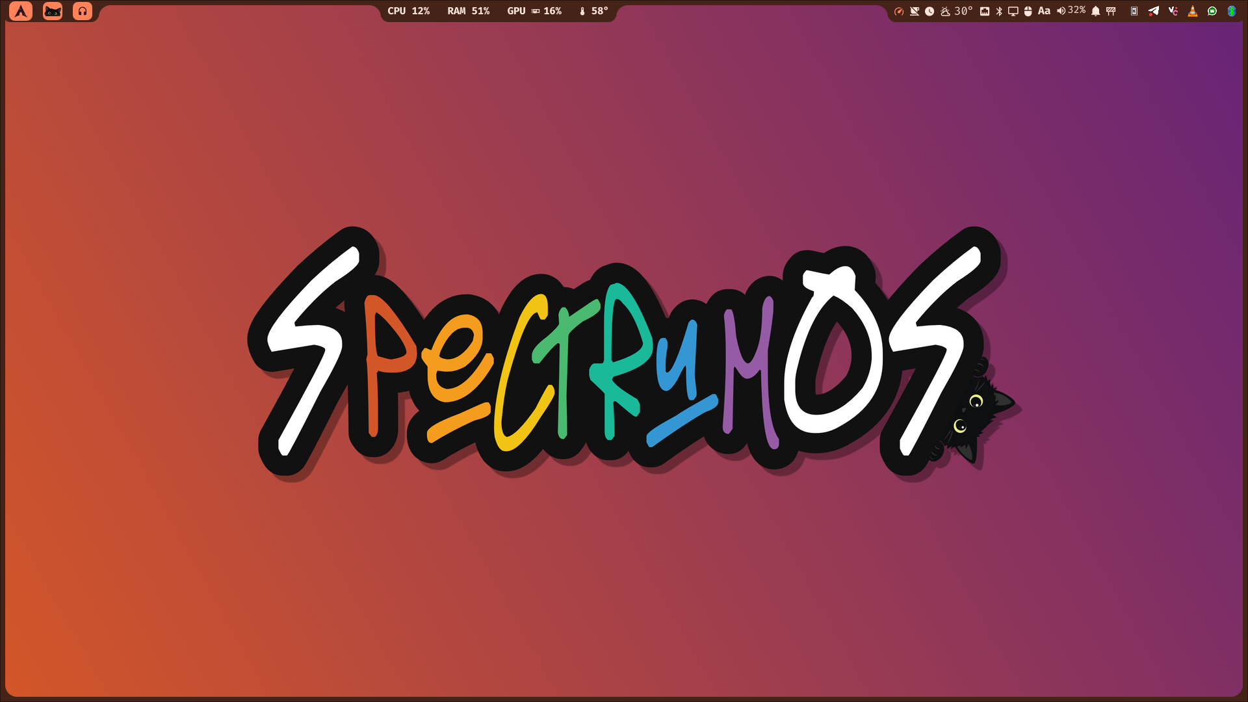1248x702 pixels.
Task: Click the mouse icon in tray
Action: (1028, 11)
